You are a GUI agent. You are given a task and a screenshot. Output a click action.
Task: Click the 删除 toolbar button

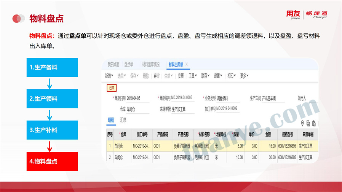pyautogui.click(x=146, y=76)
